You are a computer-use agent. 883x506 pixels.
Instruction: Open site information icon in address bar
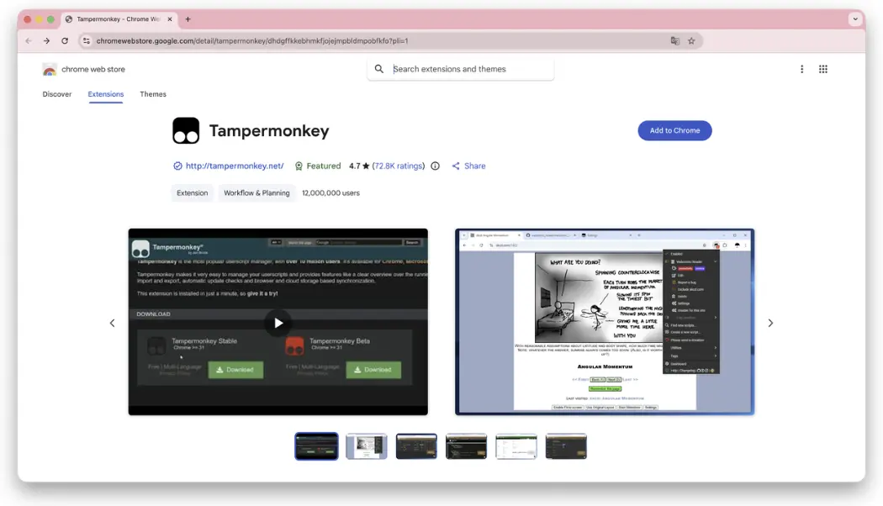point(86,40)
